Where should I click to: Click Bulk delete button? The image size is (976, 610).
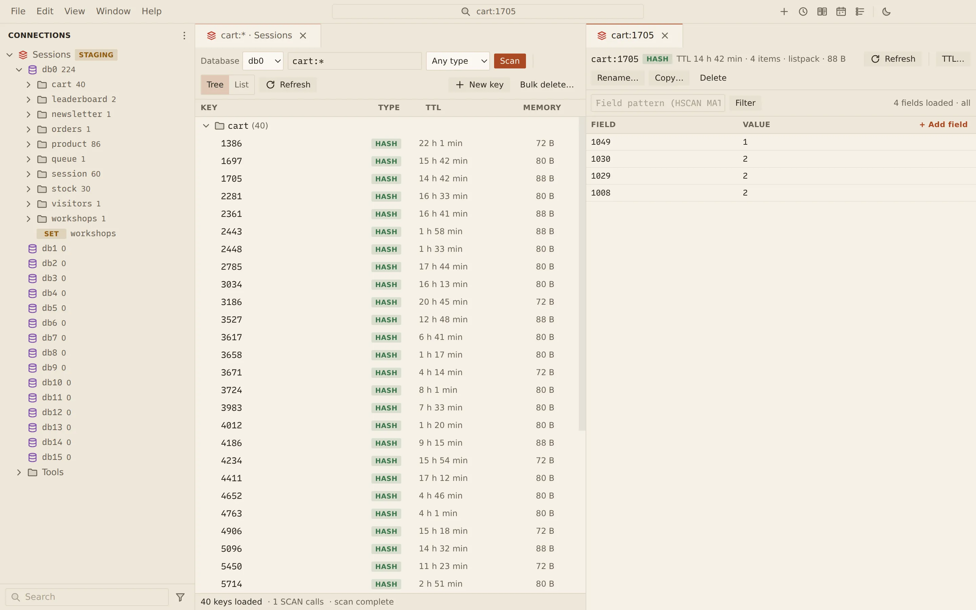[x=547, y=85]
